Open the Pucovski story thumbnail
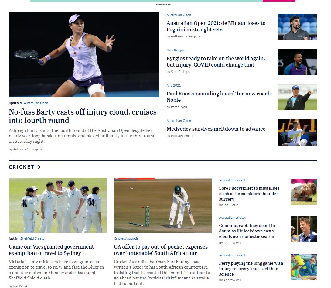Viewport: 331px width, 288px height. pos(304,192)
